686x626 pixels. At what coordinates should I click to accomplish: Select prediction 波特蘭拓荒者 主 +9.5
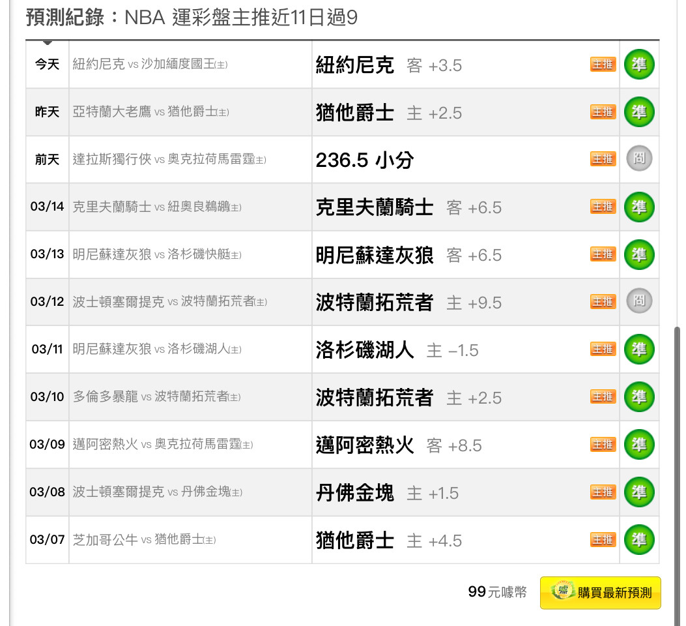pos(408,303)
